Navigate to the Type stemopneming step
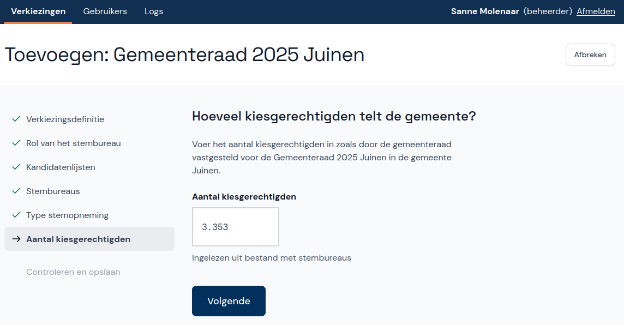Image resolution: width=624 pixels, height=325 pixels. [x=67, y=215]
